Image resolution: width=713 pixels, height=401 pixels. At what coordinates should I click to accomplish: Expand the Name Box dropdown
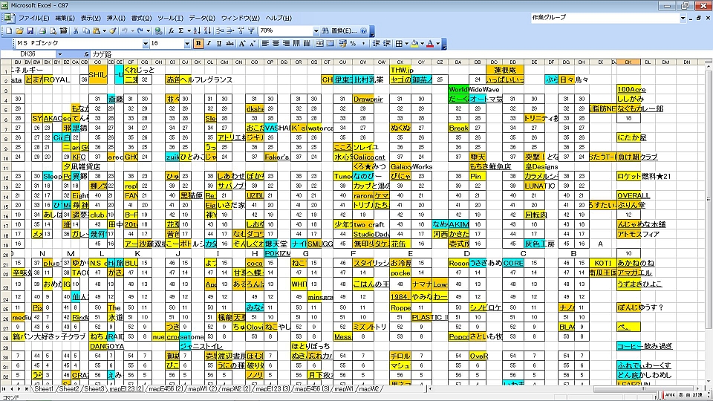(x=60, y=54)
